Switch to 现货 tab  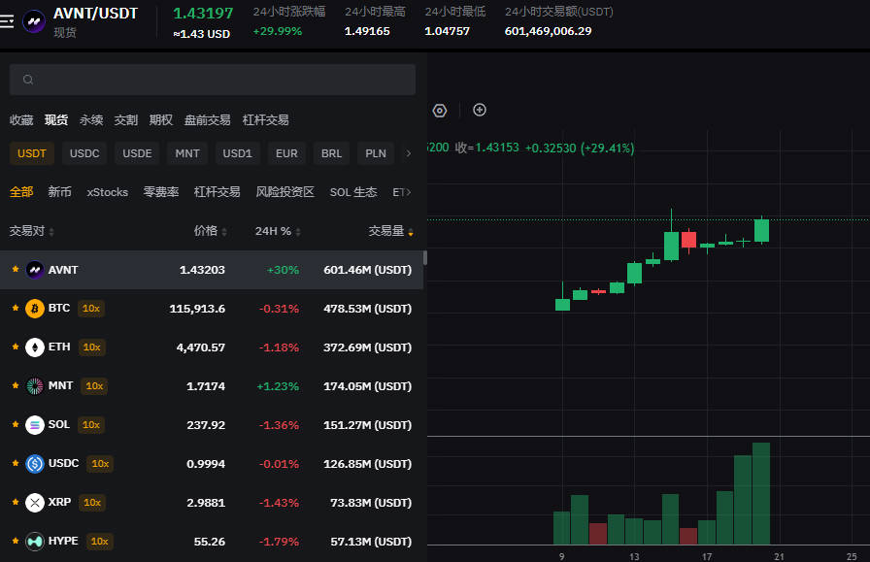coord(56,119)
